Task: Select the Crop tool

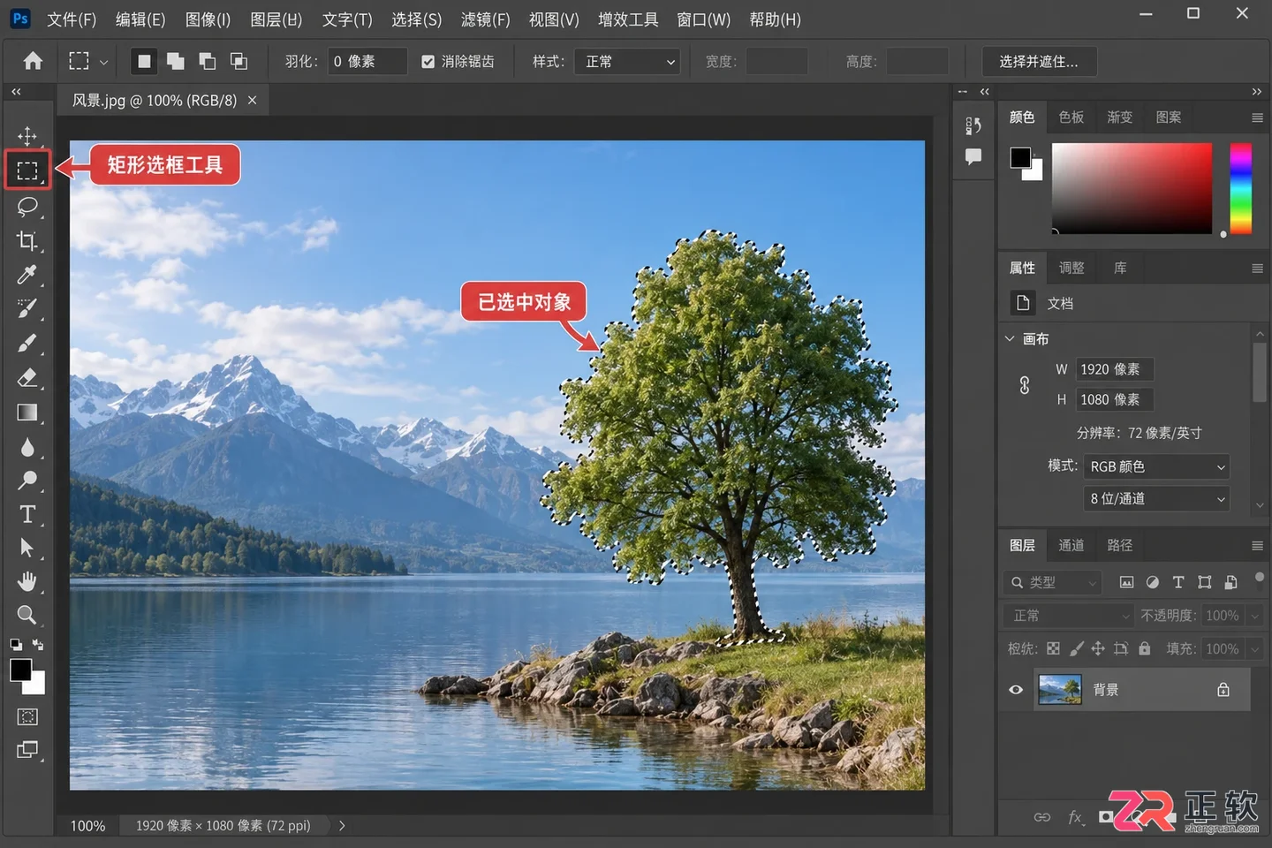Action: click(x=27, y=240)
